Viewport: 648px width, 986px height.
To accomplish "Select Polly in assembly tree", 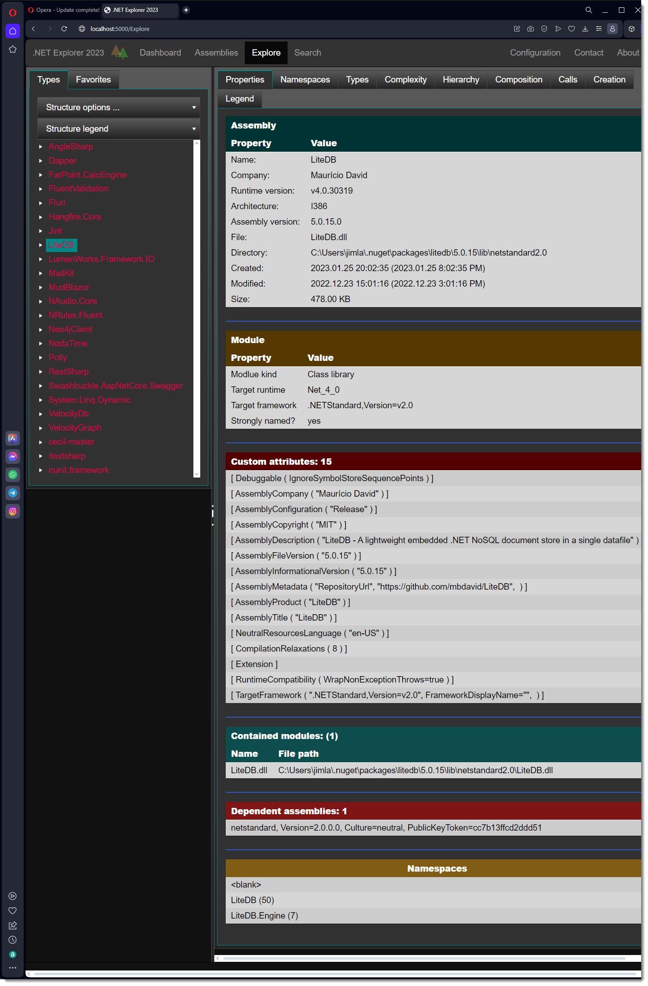I will tap(58, 358).
